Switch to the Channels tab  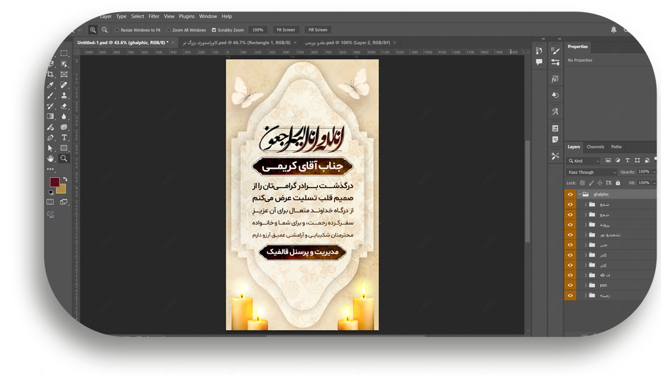coord(595,147)
